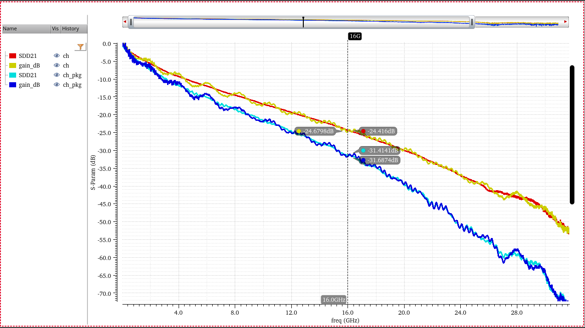Toggle visibility of blue gain_dB ch_pkg trace
This screenshot has height=328, width=585.
click(x=57, y=85)
